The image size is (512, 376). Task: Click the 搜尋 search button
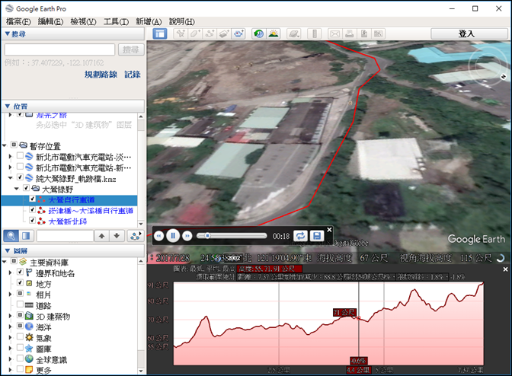[x=131, y=49]
